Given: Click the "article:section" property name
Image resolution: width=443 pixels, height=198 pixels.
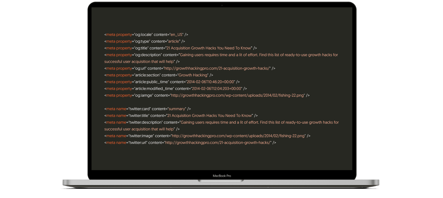Looking at the screenshot, I should coord(148,75).
